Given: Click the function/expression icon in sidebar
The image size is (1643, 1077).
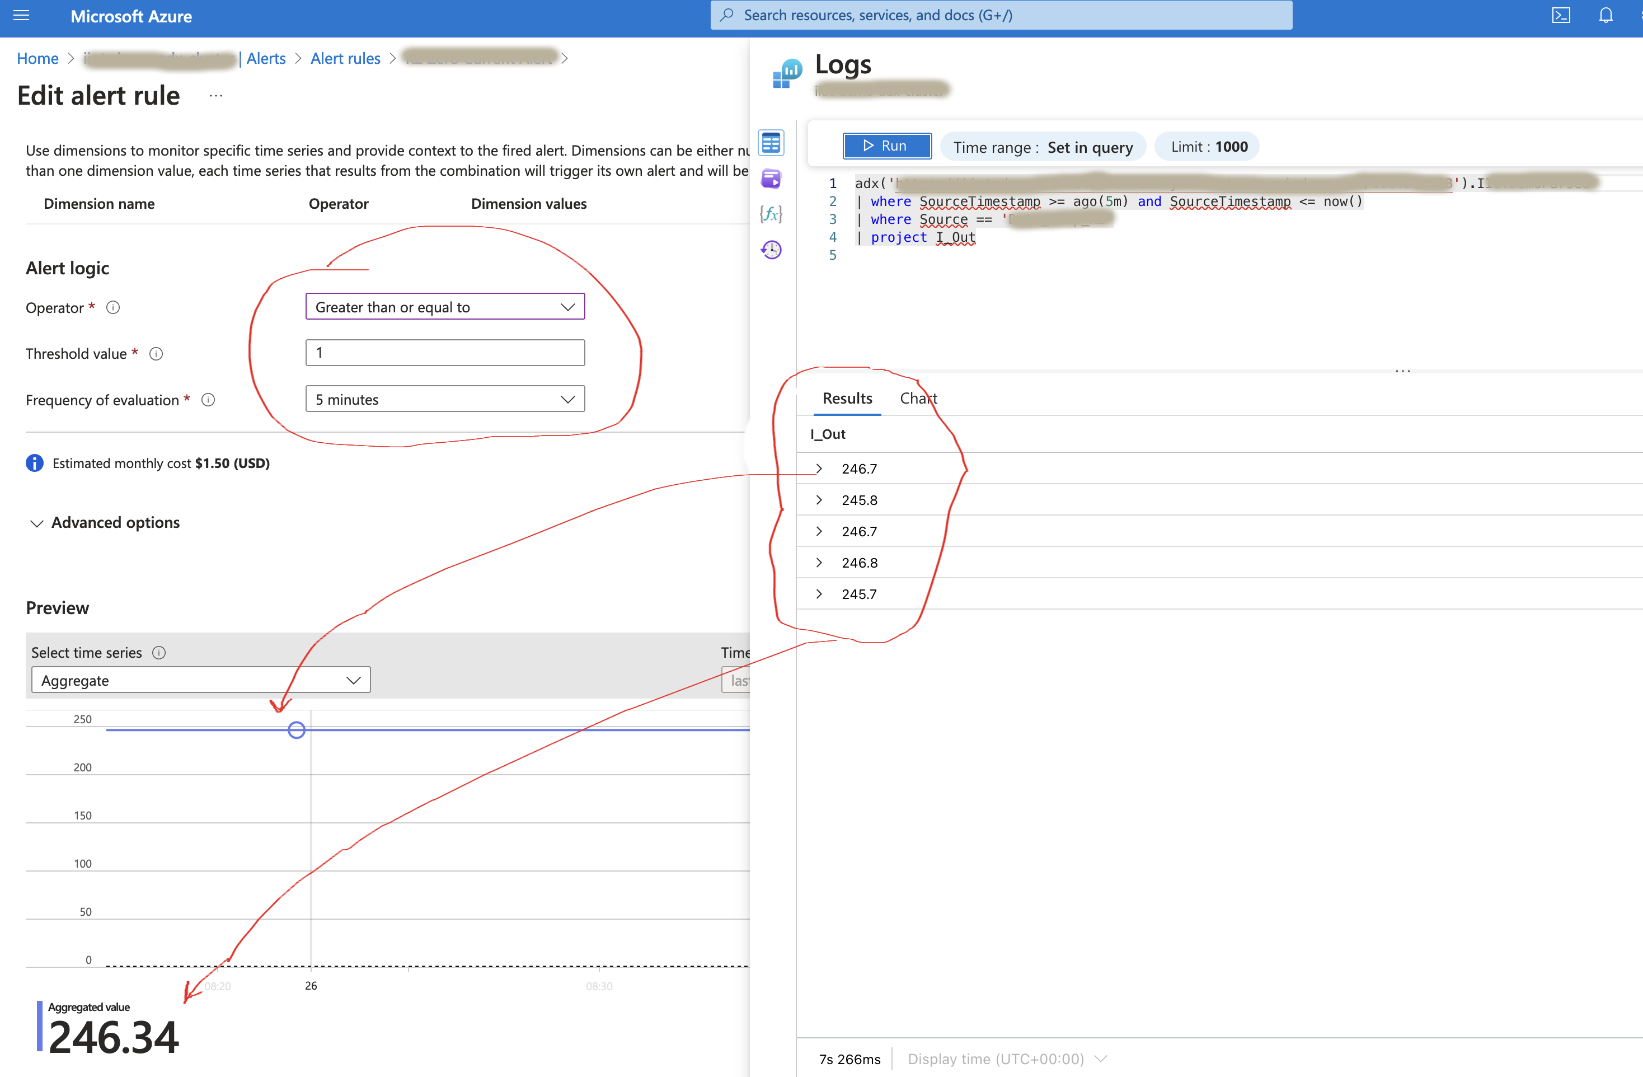Looking at the screenshot, I should [771, 215].
